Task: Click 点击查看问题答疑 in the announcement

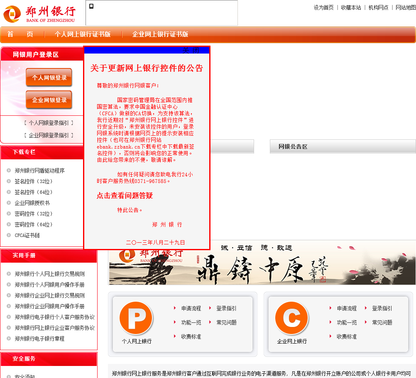Action: [x=125, y=195]
